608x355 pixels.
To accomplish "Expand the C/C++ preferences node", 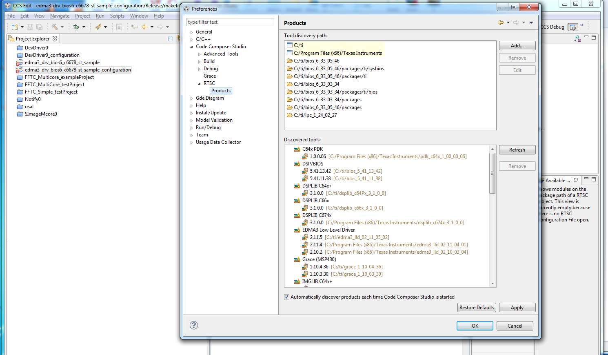I will click(191, 39).
